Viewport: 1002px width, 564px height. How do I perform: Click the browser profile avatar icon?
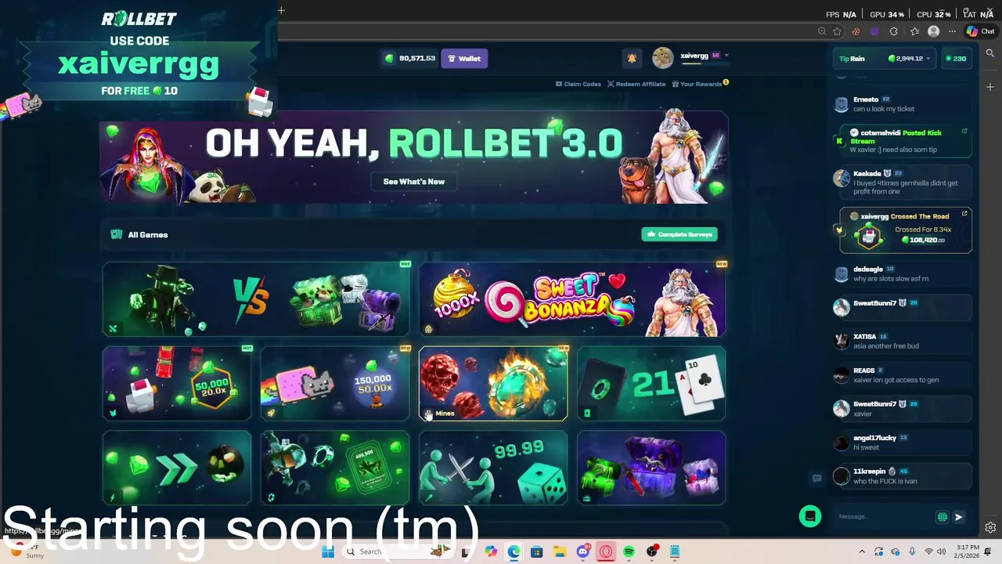[933, 31]
